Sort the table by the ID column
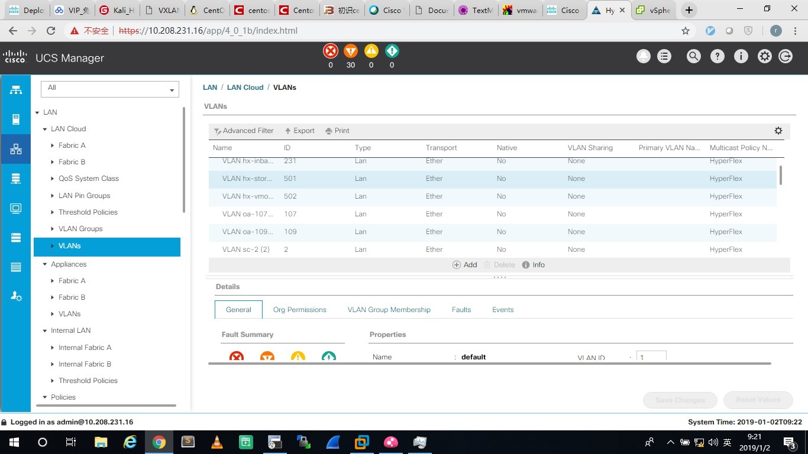This screenshot has width=808, height=454. pos(287,148)
